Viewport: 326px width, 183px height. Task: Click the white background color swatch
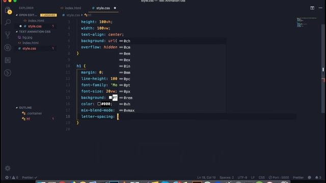click(111, 98)
